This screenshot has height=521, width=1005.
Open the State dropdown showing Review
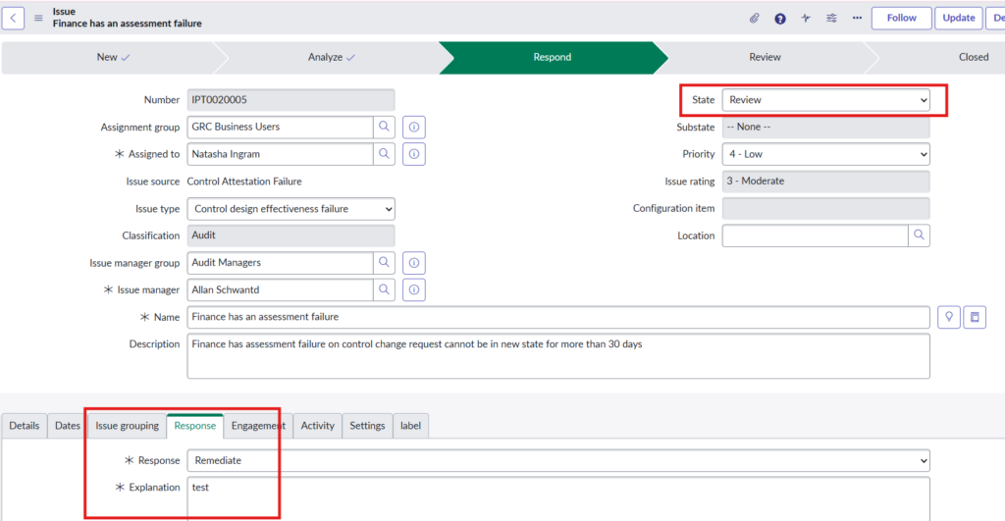pos(825,100)
